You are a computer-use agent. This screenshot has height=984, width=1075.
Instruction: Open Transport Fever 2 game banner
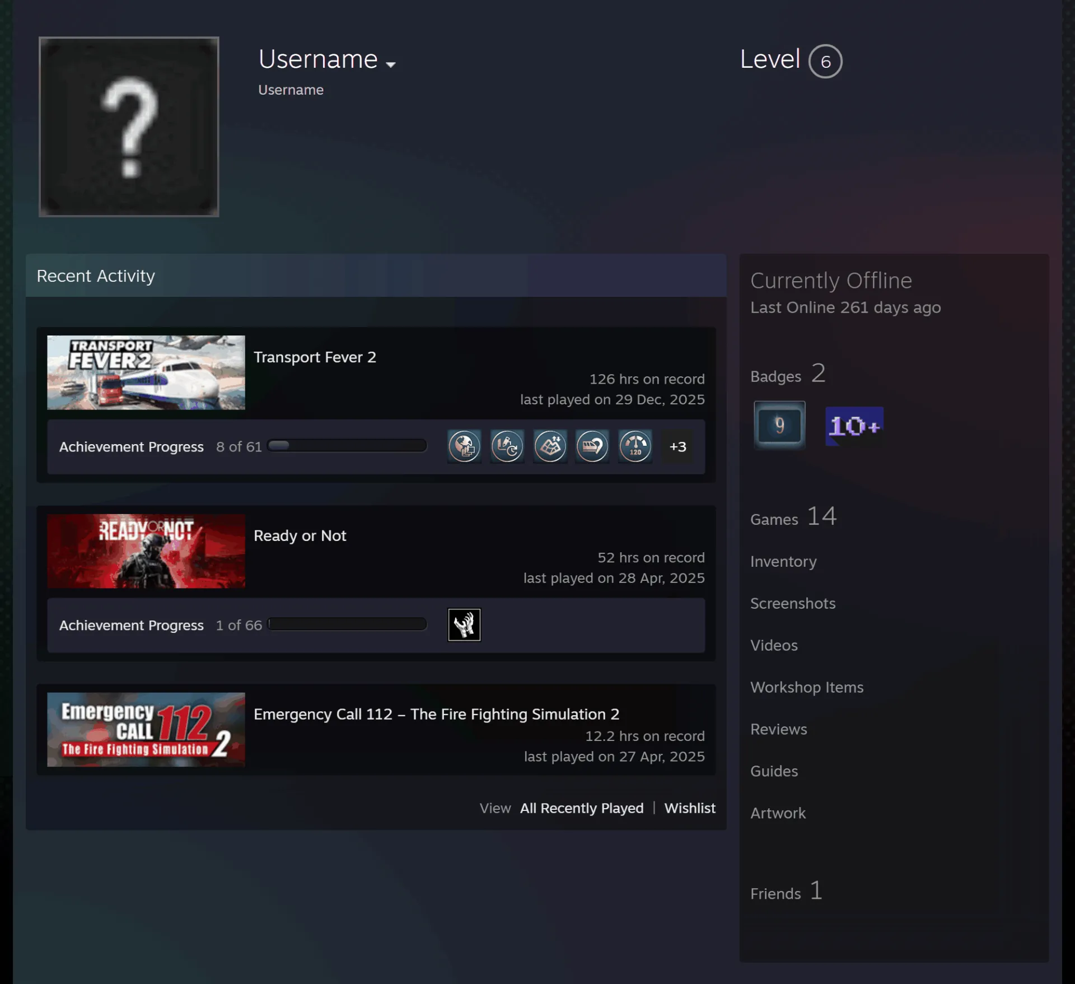click(146, 372)
